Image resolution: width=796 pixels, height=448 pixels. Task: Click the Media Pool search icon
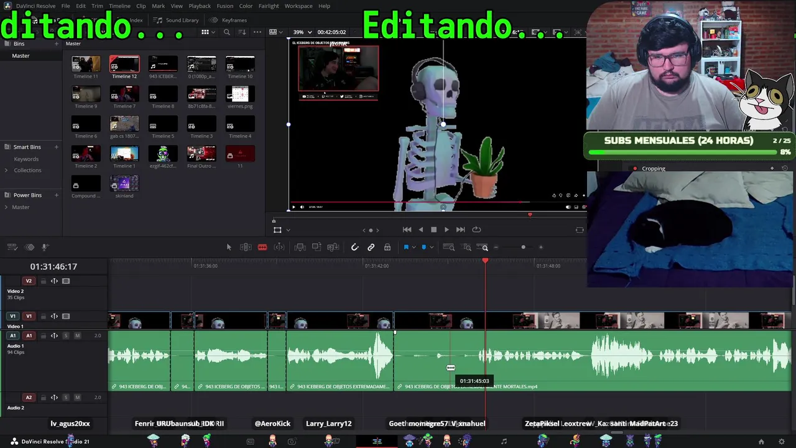pyautogui.click(x=227, y=32)
